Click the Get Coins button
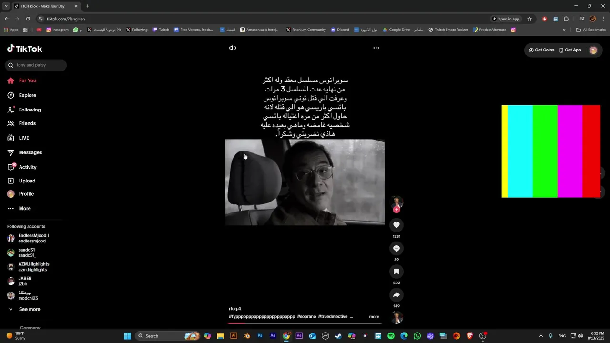 (x=541, y=50)
